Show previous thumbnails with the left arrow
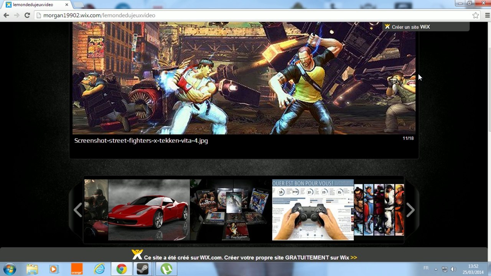The height and width of the screenshot is (276, 491). (x=78, y=210)
